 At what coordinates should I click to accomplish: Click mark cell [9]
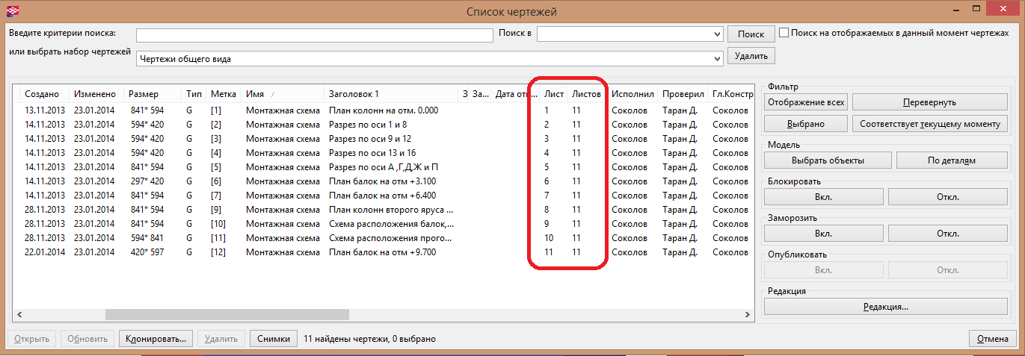(216, 210)
